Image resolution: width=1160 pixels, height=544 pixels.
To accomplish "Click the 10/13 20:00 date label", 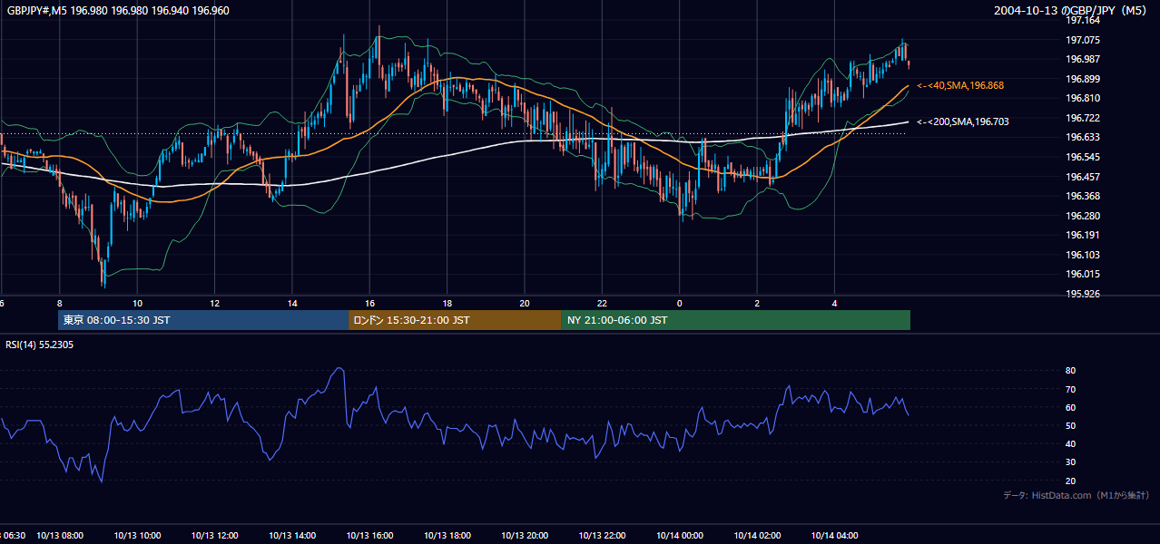I will click(x=525, y=535).
